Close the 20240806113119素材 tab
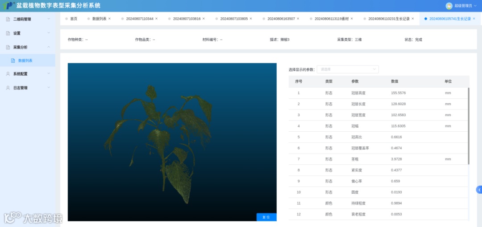This screenshot has height=227, width=482. 352,19
